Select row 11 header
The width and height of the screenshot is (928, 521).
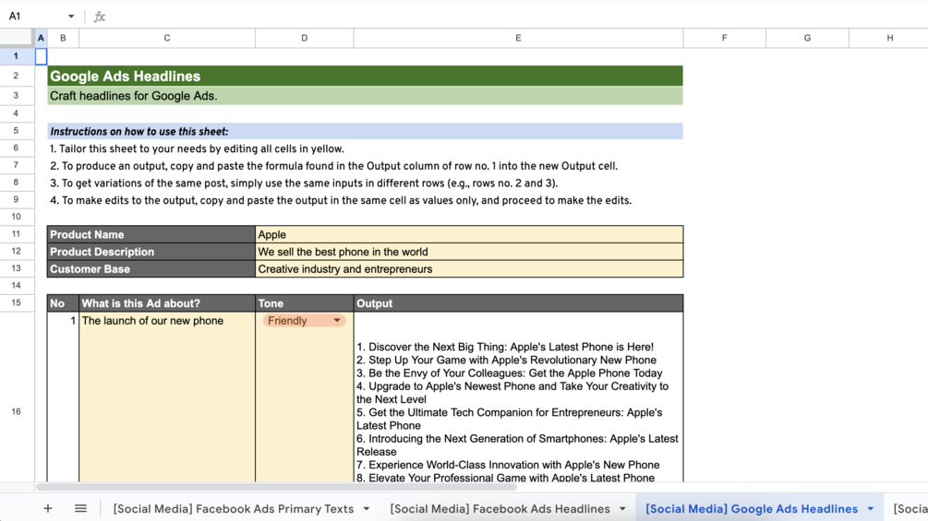(x=17, y=234)
